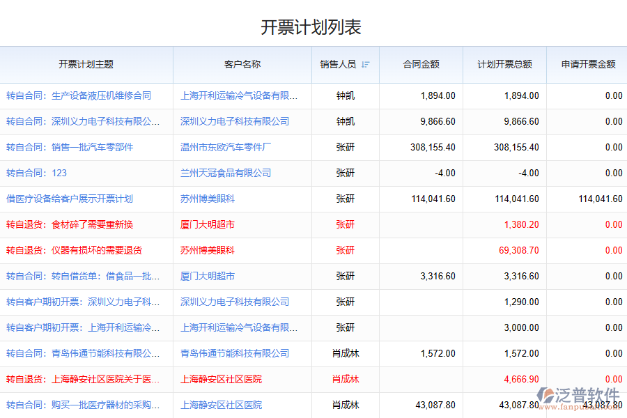Open 转自合同：生产设备液压机维修合同 plan
Screen dimensions: 627x418
tap(79, 96)
